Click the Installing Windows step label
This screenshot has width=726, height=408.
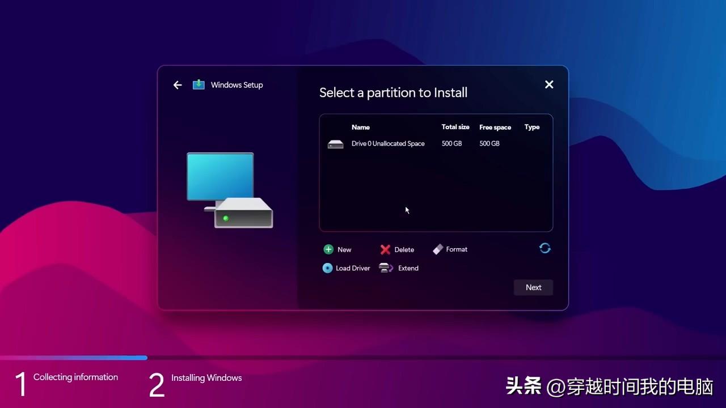tap(206, 378)
